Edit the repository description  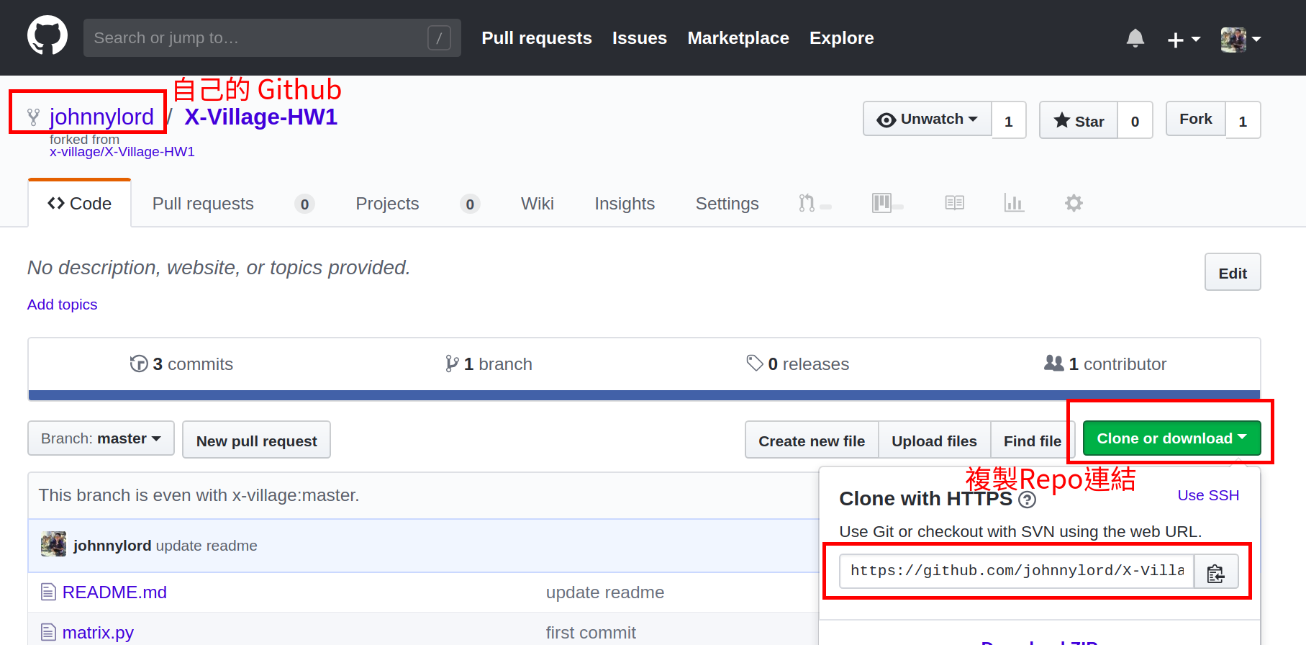pyautogui.click(x=1233, y=273)
